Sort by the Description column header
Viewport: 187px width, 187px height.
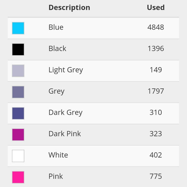coord(69,7)
